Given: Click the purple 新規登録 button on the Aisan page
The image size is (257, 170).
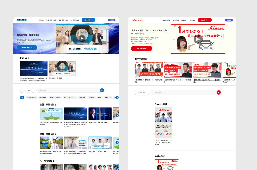Looking at the screenshot, I should 229,20.
